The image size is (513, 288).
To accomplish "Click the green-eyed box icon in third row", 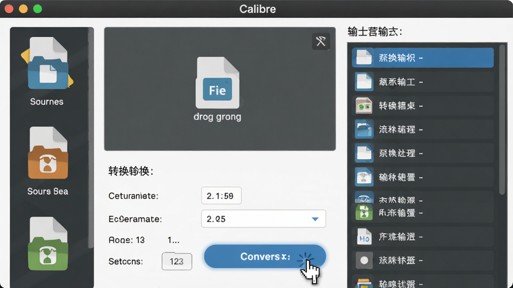I will (364, 105).
